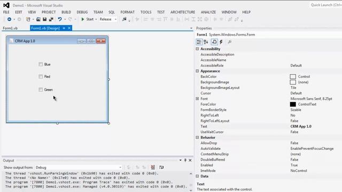The height and width of the screenshot is (192, 342).
Task: Check the Blue checkbox on the form
Action: click(41, 64)
